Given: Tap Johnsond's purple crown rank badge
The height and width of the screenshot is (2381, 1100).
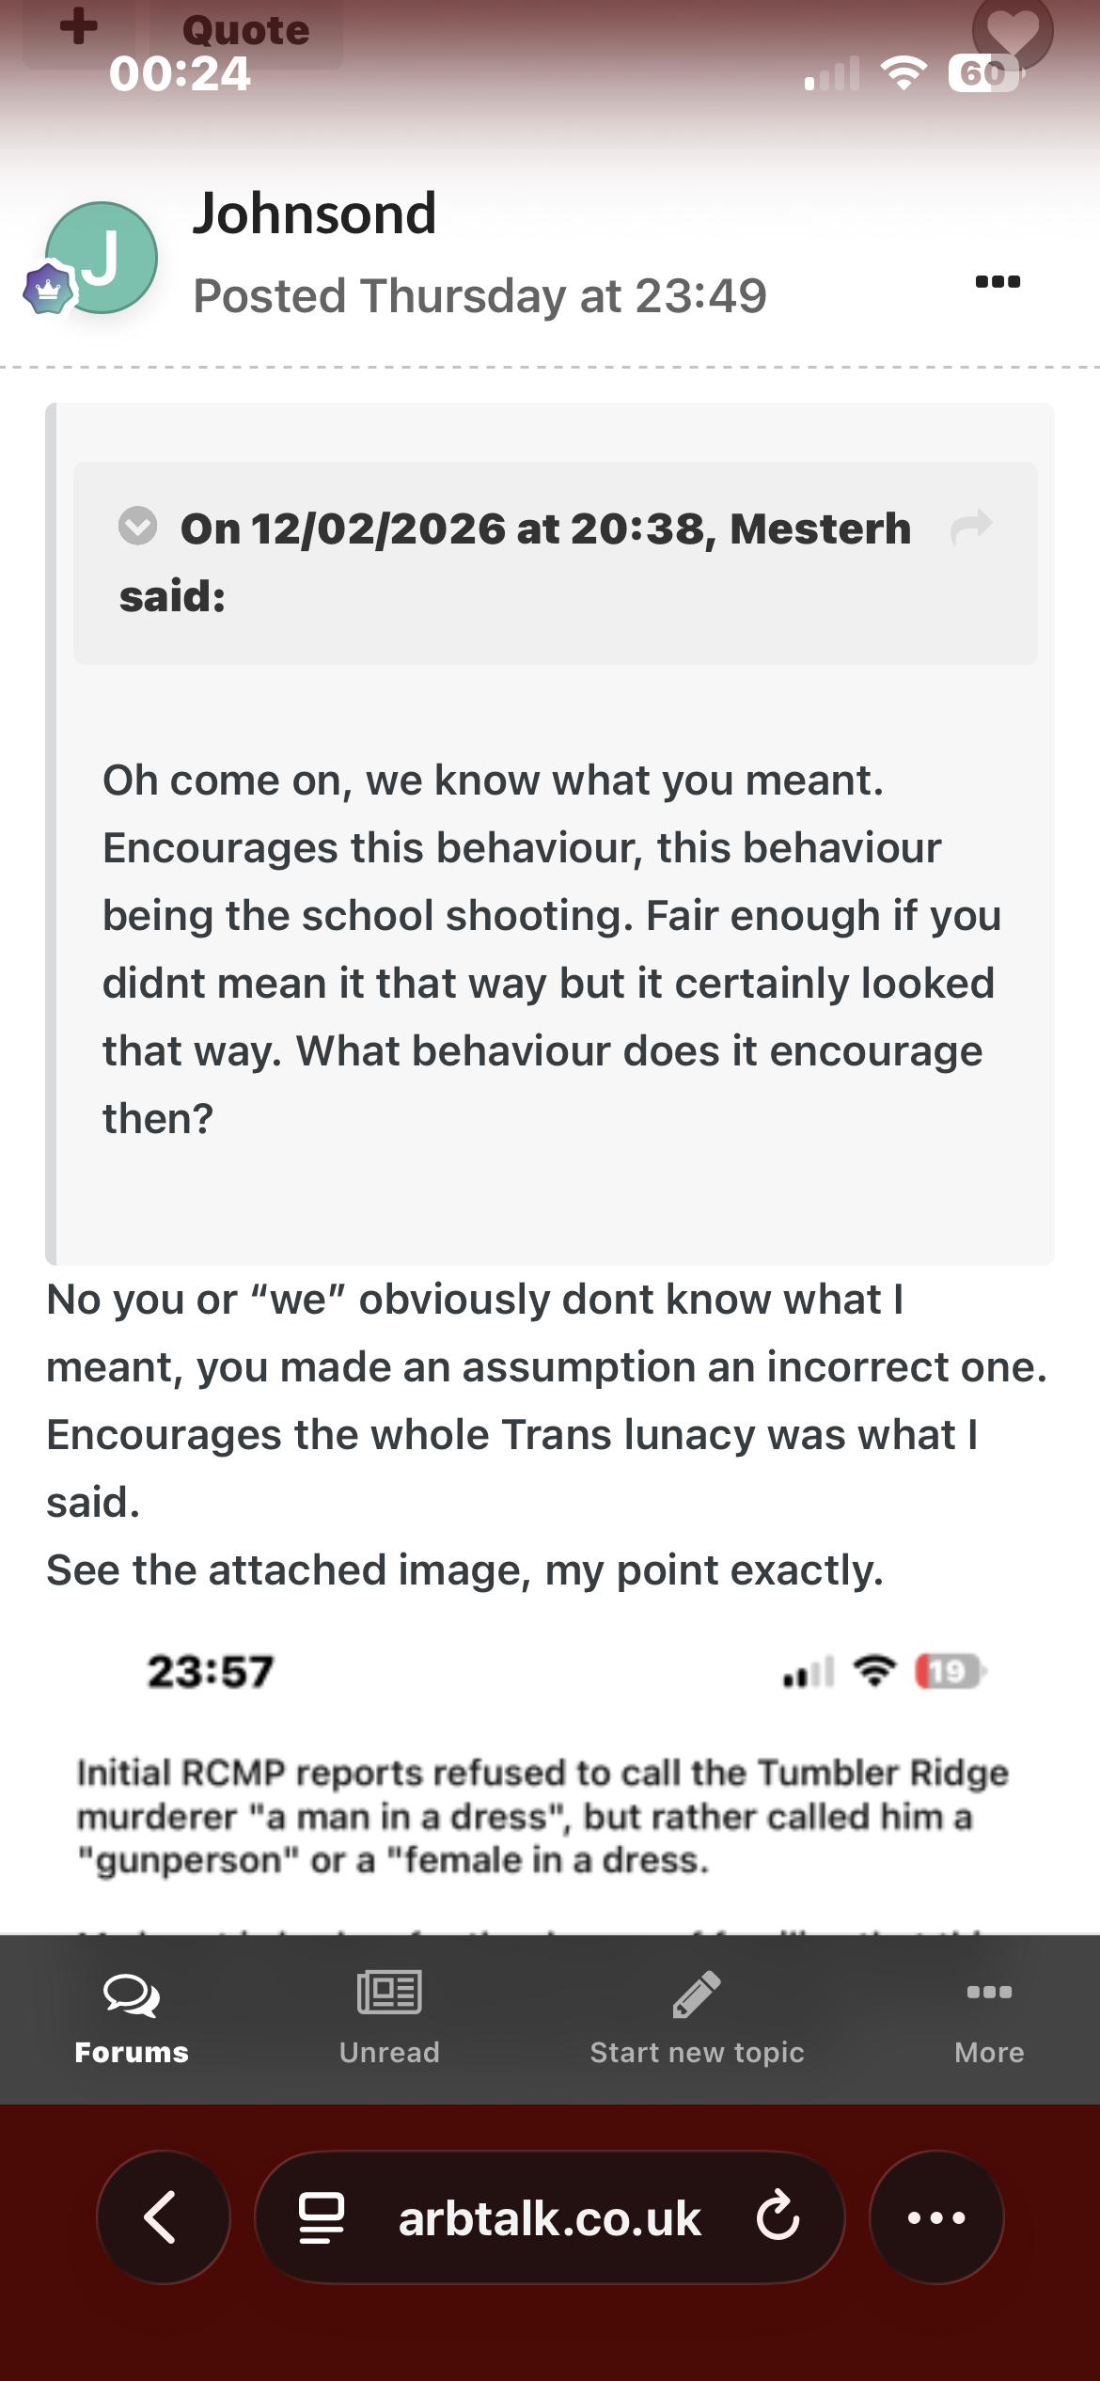Looking at the screenshot, I should click(x=48, y=290).
